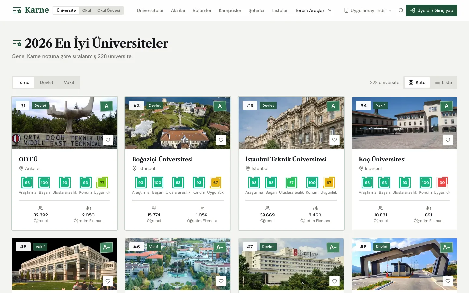Click heart icon on the #7 university card
The image size is (469, 293).
click(334, 281)
